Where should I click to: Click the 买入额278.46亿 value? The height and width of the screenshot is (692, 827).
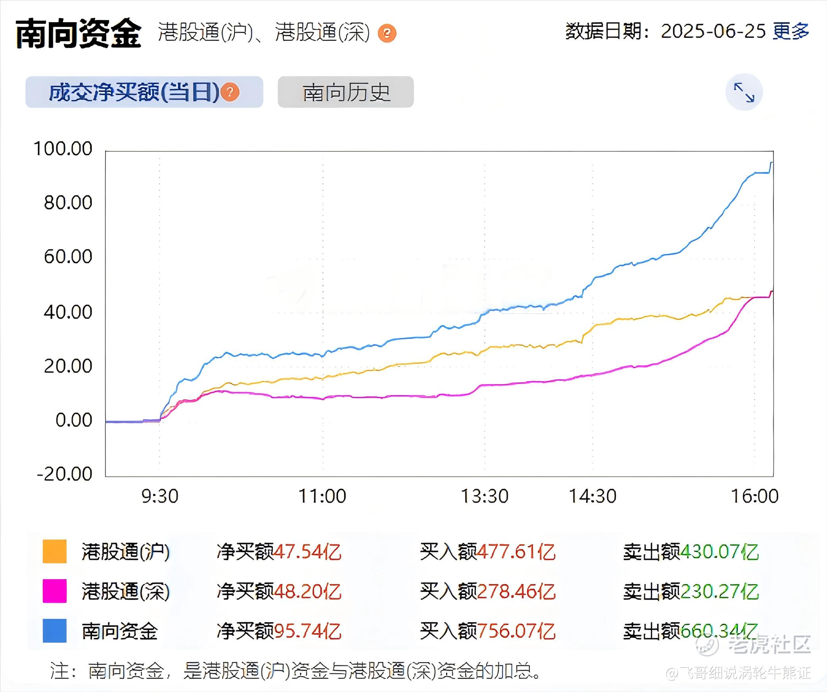click(x=488, y=592)
